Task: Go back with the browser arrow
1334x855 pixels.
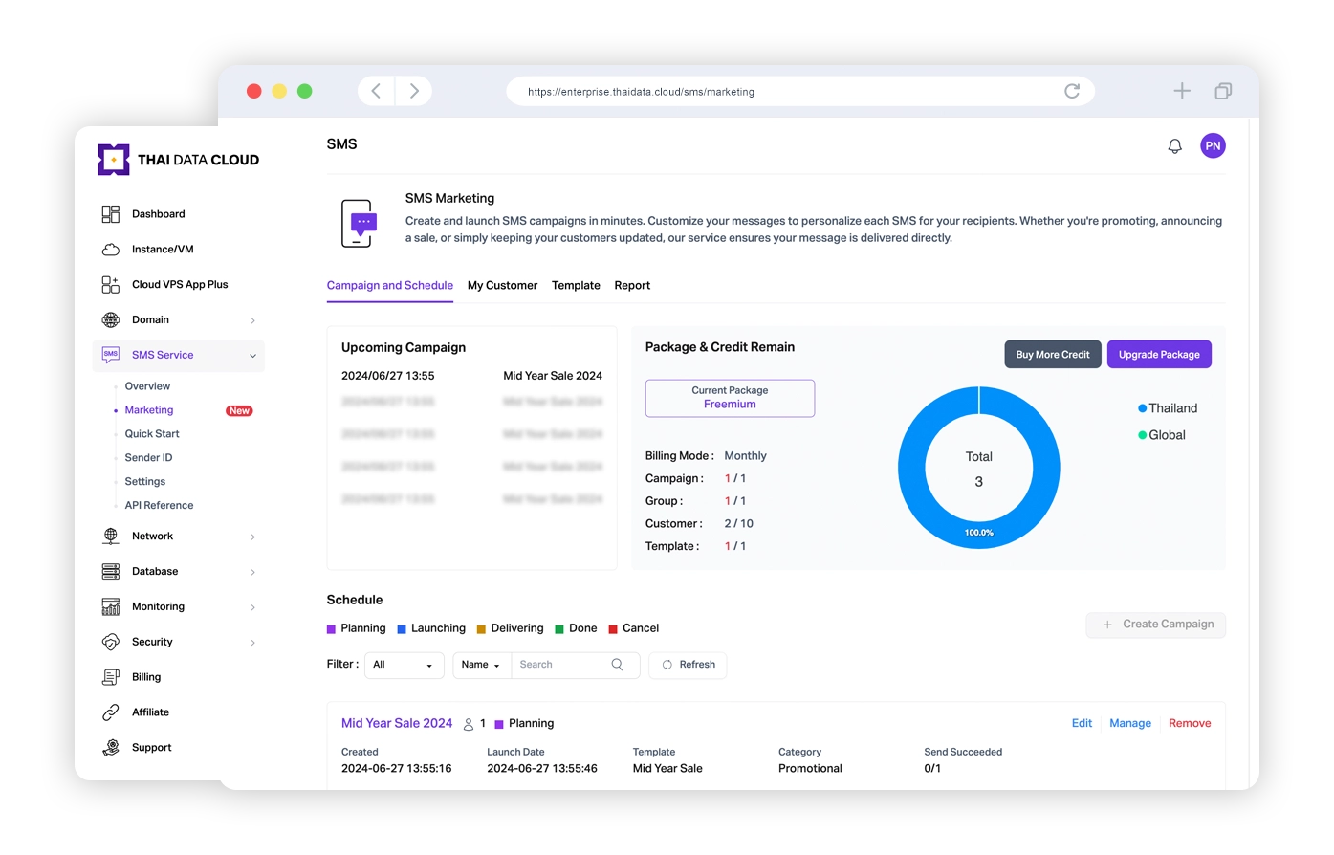Action: (376, 91)
